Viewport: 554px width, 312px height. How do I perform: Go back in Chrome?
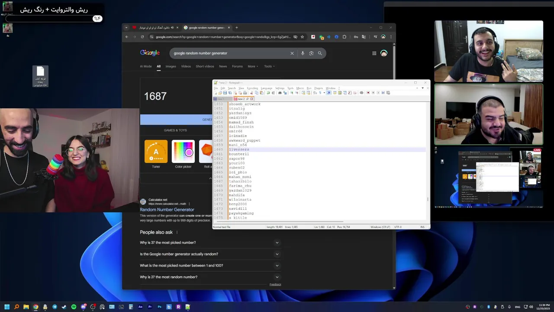click(127, 37)
